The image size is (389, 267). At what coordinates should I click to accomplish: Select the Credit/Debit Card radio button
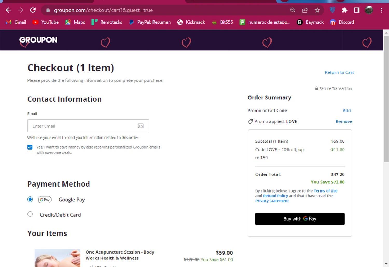tap(30, 214)
